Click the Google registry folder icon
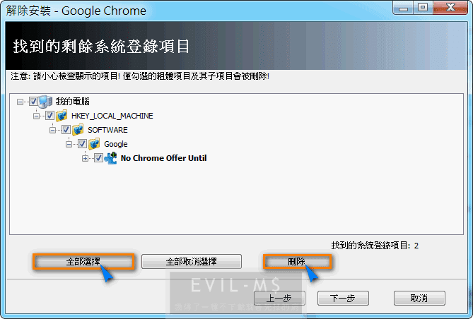The width and height of the screenshot is (473, 319). [94, 144]
